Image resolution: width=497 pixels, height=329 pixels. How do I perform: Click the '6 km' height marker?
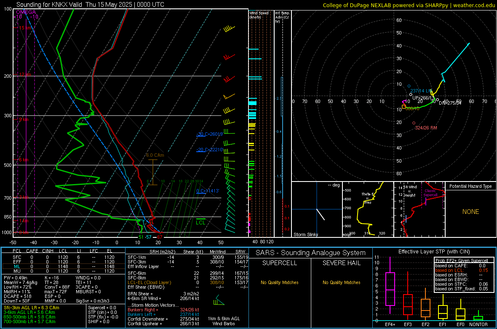click(x=24, y=160)
